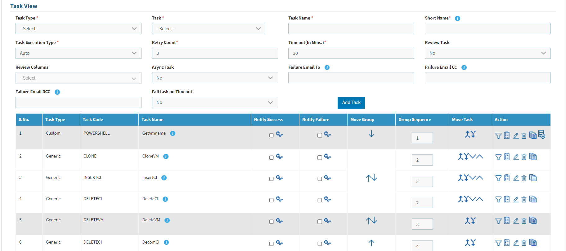Image resolution: width=566 pixels, height=251 pixels.
Task: Show info tooltip next to Failure Email To
Action: 327,67
